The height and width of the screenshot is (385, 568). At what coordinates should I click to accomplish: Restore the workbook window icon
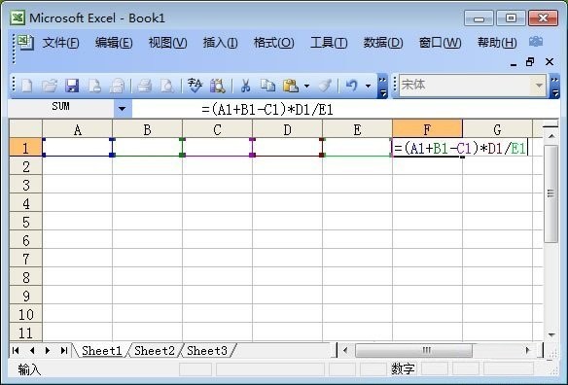pyautogui.click(x=530, y=62)
